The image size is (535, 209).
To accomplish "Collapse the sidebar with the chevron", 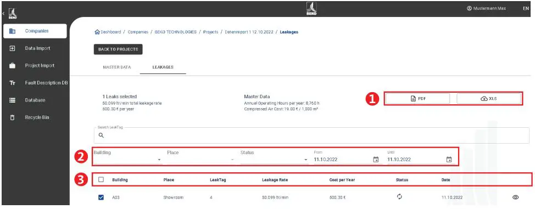I will pos(3,13).
